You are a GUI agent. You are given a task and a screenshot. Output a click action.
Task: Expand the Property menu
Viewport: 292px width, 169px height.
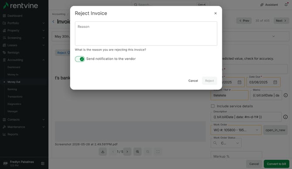point(24,31)
